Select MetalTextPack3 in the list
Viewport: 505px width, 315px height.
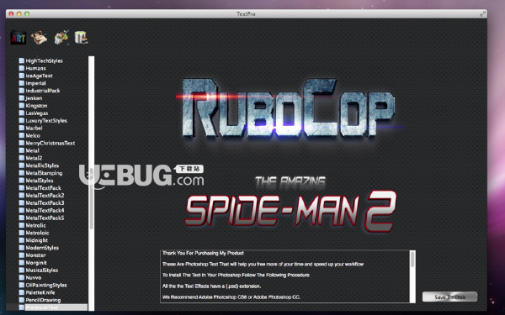coord(41,202)
